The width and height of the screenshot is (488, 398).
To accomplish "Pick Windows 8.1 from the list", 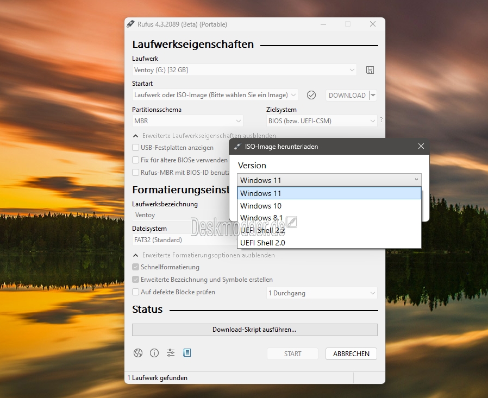I will 329,218.
